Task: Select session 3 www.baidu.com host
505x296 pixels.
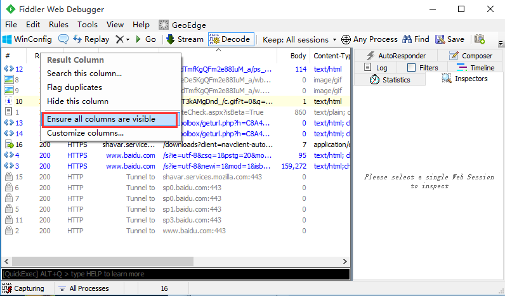Action: 131,166
